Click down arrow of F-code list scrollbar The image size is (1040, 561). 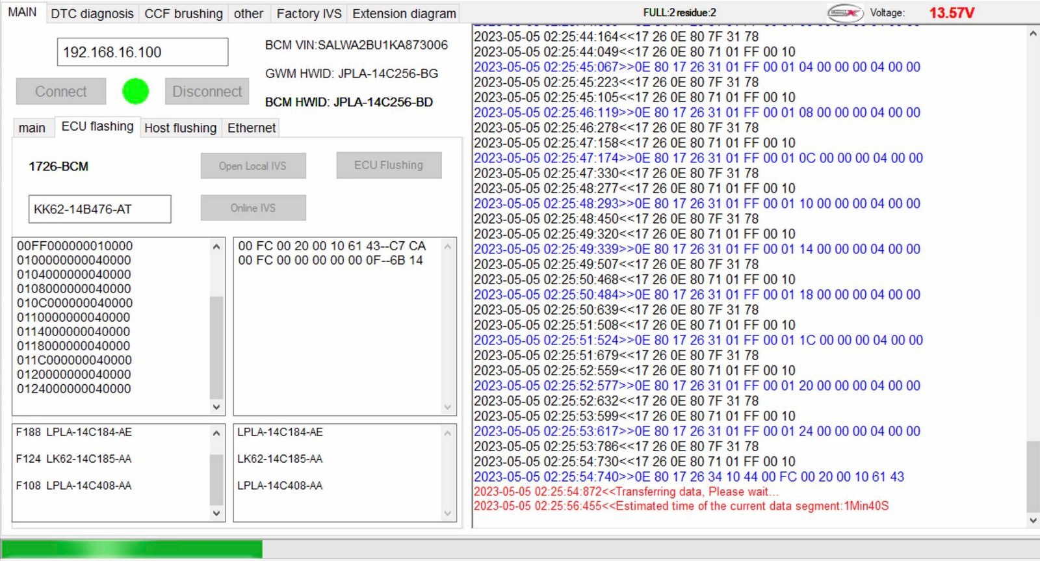click(x=216, y=513)
